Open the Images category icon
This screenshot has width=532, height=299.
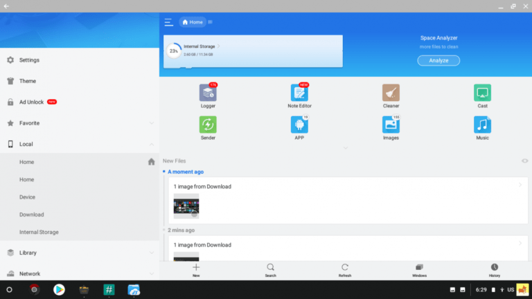391,125
